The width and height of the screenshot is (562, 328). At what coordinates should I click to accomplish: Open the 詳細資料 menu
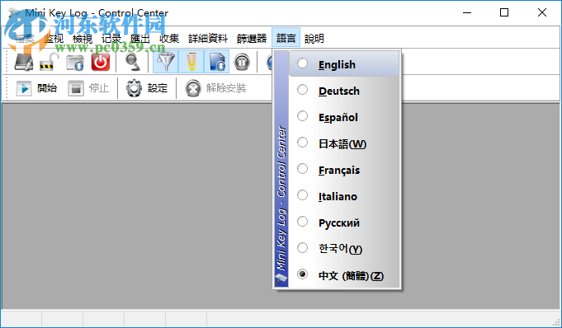tap(208, 38)
